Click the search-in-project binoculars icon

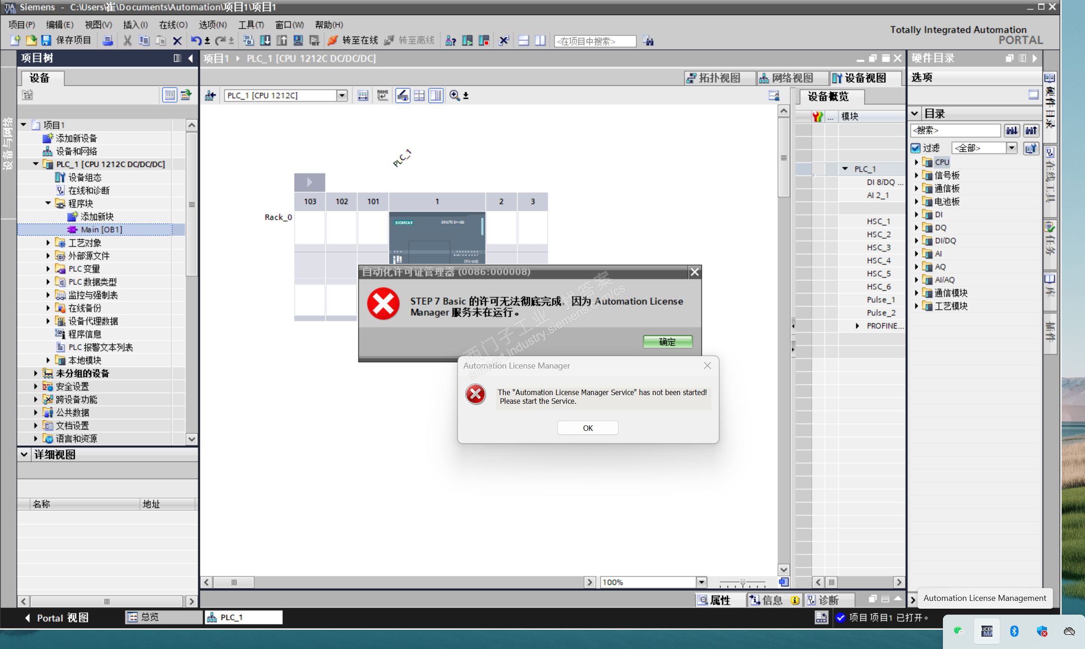pos(648,41)
